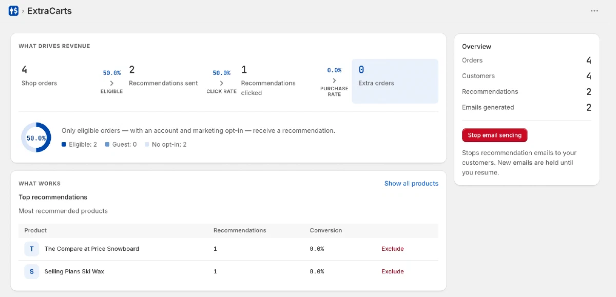The height and width of the screenshot is (297, 616).
Task: Click the arrow above ELIGIBLE rate
Action: (x=111, y=83)
